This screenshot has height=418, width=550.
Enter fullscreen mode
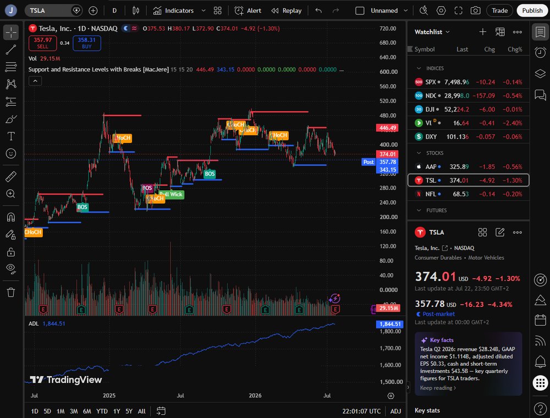[x=459, y=10]
